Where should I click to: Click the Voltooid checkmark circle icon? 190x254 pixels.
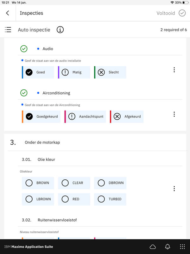(x=182, y=13)
